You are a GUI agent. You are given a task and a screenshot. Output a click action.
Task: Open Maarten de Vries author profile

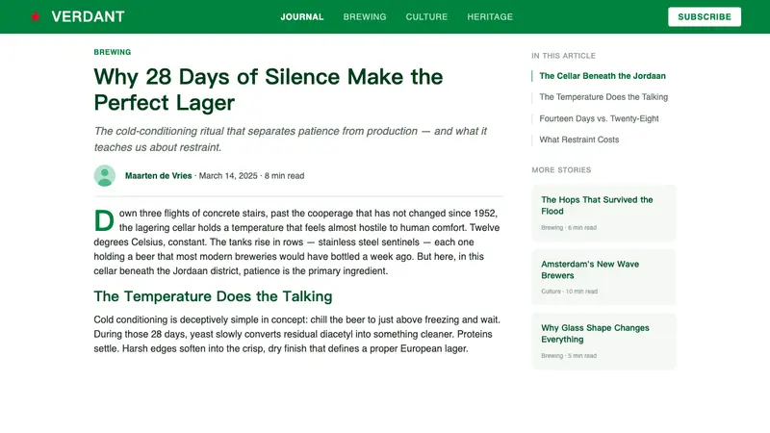pos(158,176)
